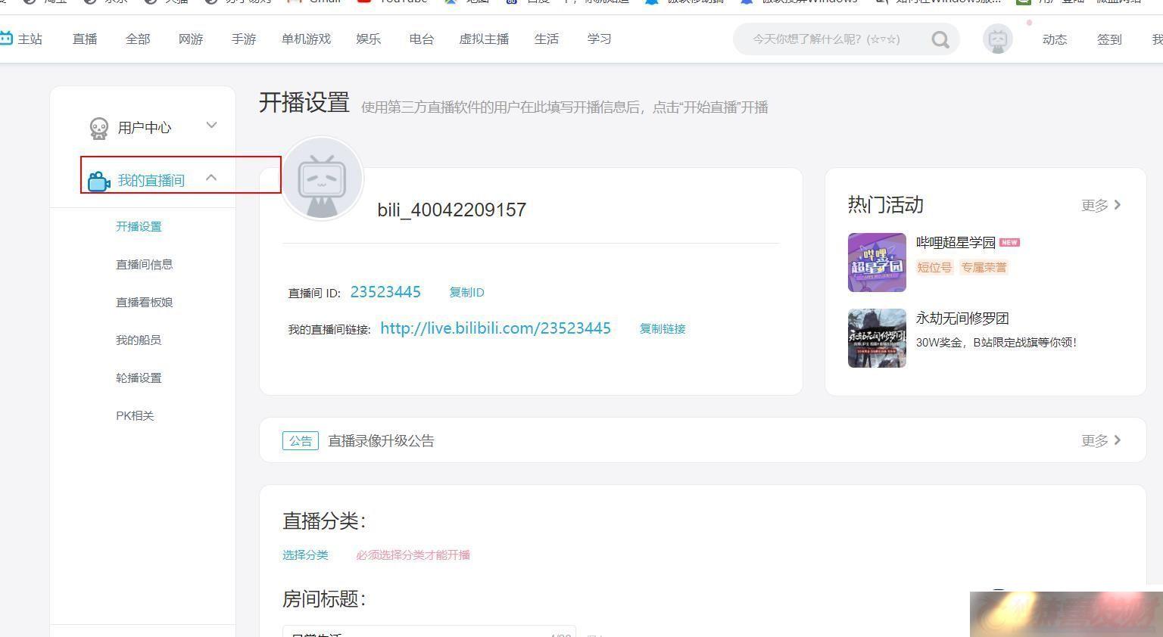Click the 用户中心 sidebar label
This screenshot has height=637, width=1163.
coord(145,128)
